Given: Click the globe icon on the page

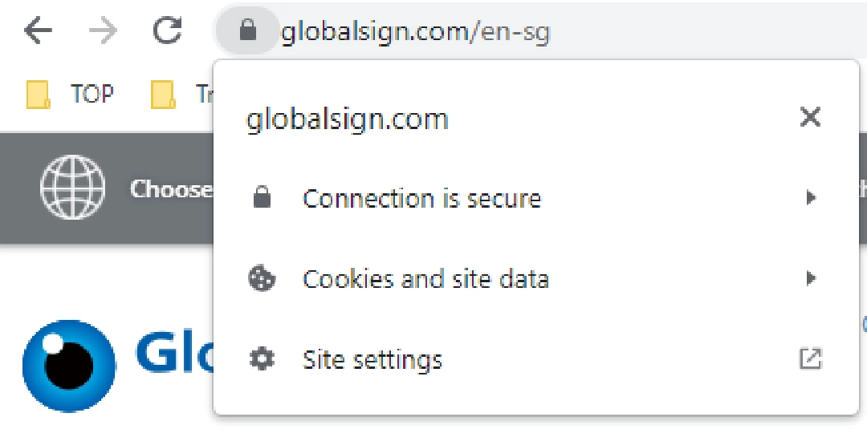Looking at the screenshot, I should pyautogui.click(x=72, y=188).
